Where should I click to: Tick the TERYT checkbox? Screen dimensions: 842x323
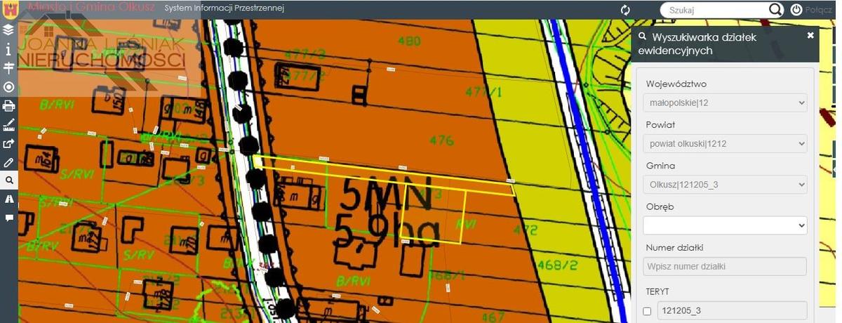647,311
